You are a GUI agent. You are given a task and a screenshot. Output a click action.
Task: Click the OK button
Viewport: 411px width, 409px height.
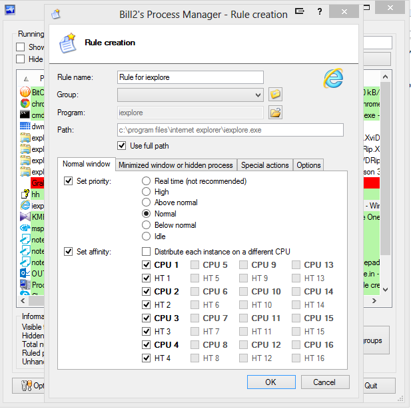click(271, 382)
